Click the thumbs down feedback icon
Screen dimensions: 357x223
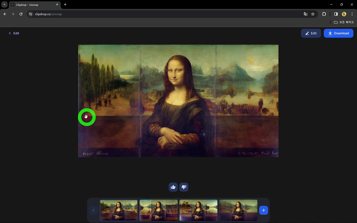point(184,187)
